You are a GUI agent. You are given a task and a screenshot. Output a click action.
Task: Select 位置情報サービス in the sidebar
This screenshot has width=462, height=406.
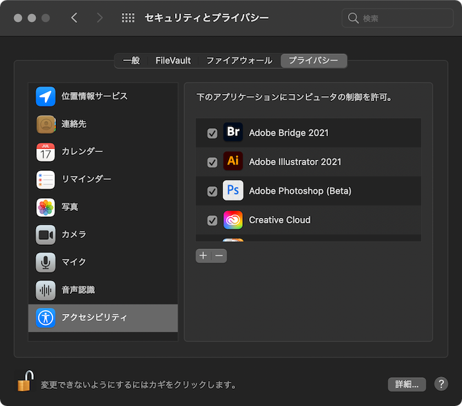(103, 96)
